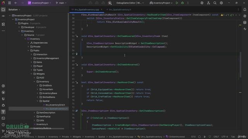Click the OnItemHovered breadcrumb
Viewport: 248px width, 139px height.
pyautogui.click(x=175, y=137)
